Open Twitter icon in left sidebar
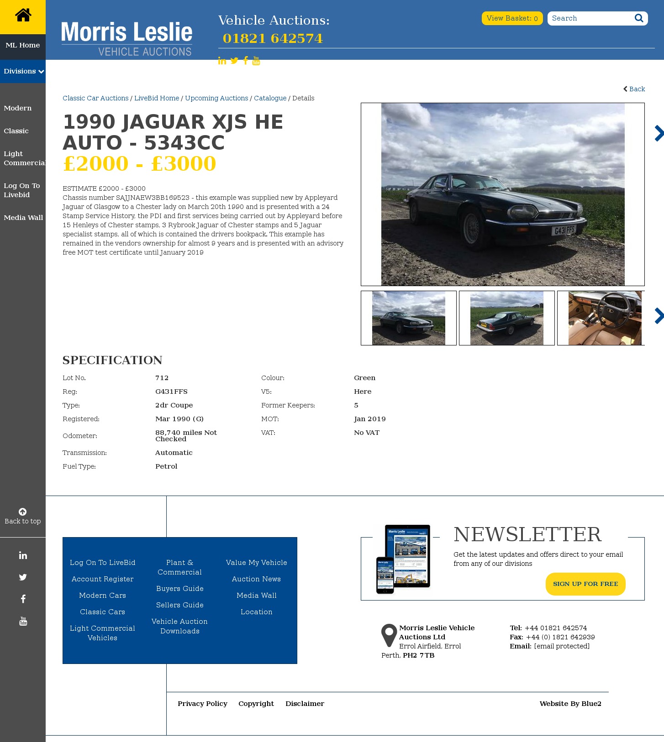 coord(23,577)
